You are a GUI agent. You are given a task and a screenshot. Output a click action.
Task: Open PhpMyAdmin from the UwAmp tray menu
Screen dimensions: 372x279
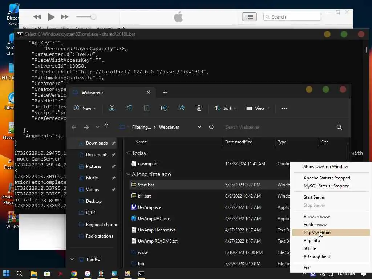pos(331,232)
